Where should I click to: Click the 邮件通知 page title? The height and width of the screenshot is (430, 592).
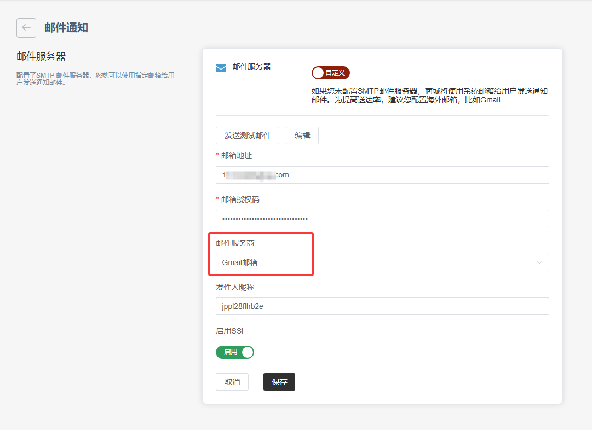coord(66,28)
